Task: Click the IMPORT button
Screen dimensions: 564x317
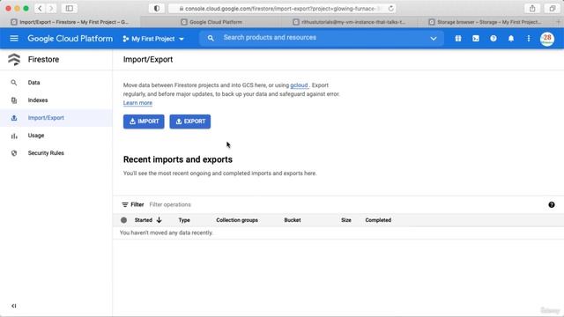Action: coord(144,122)
